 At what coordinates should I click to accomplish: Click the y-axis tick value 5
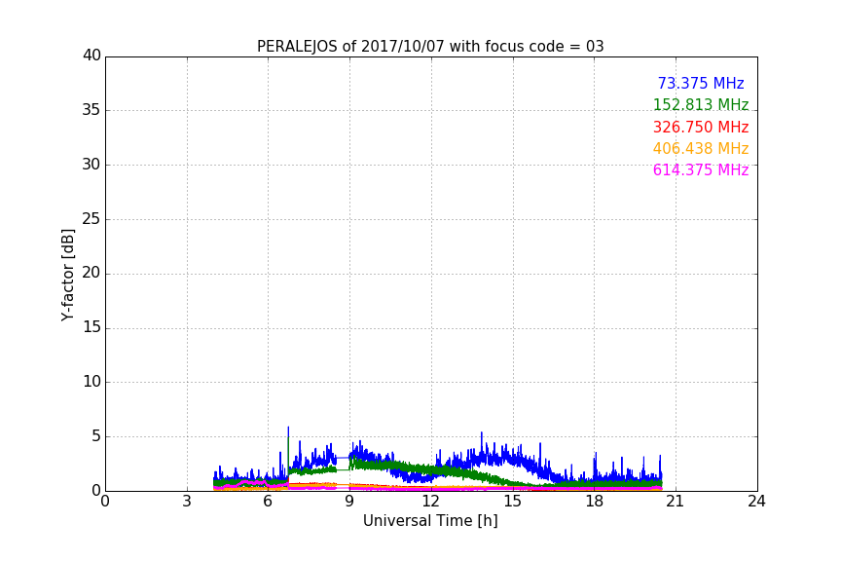point(96,436)
